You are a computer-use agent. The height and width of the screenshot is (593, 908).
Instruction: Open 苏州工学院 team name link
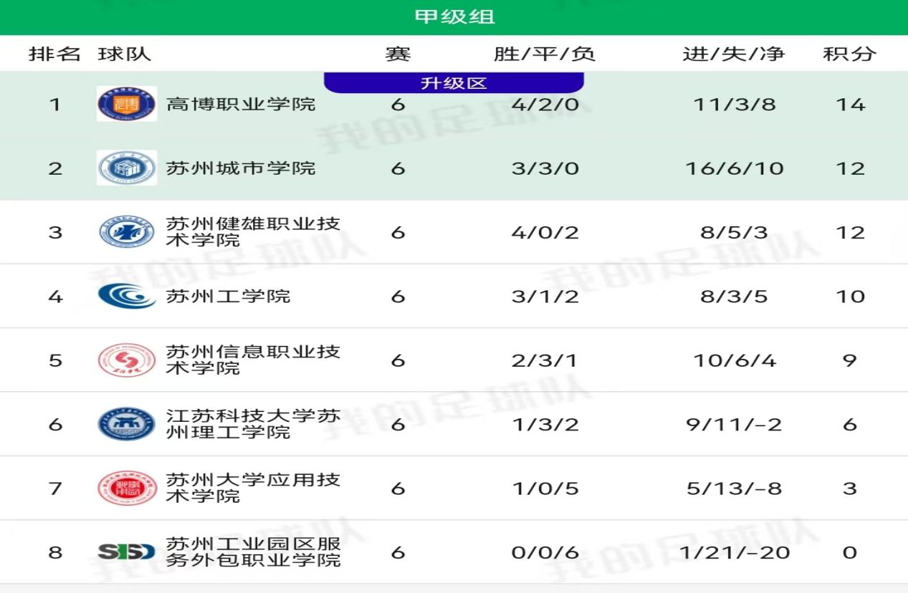coord(228,296)
